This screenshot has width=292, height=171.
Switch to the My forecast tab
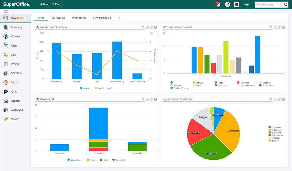pyautogui.click(x=58, y=18)
